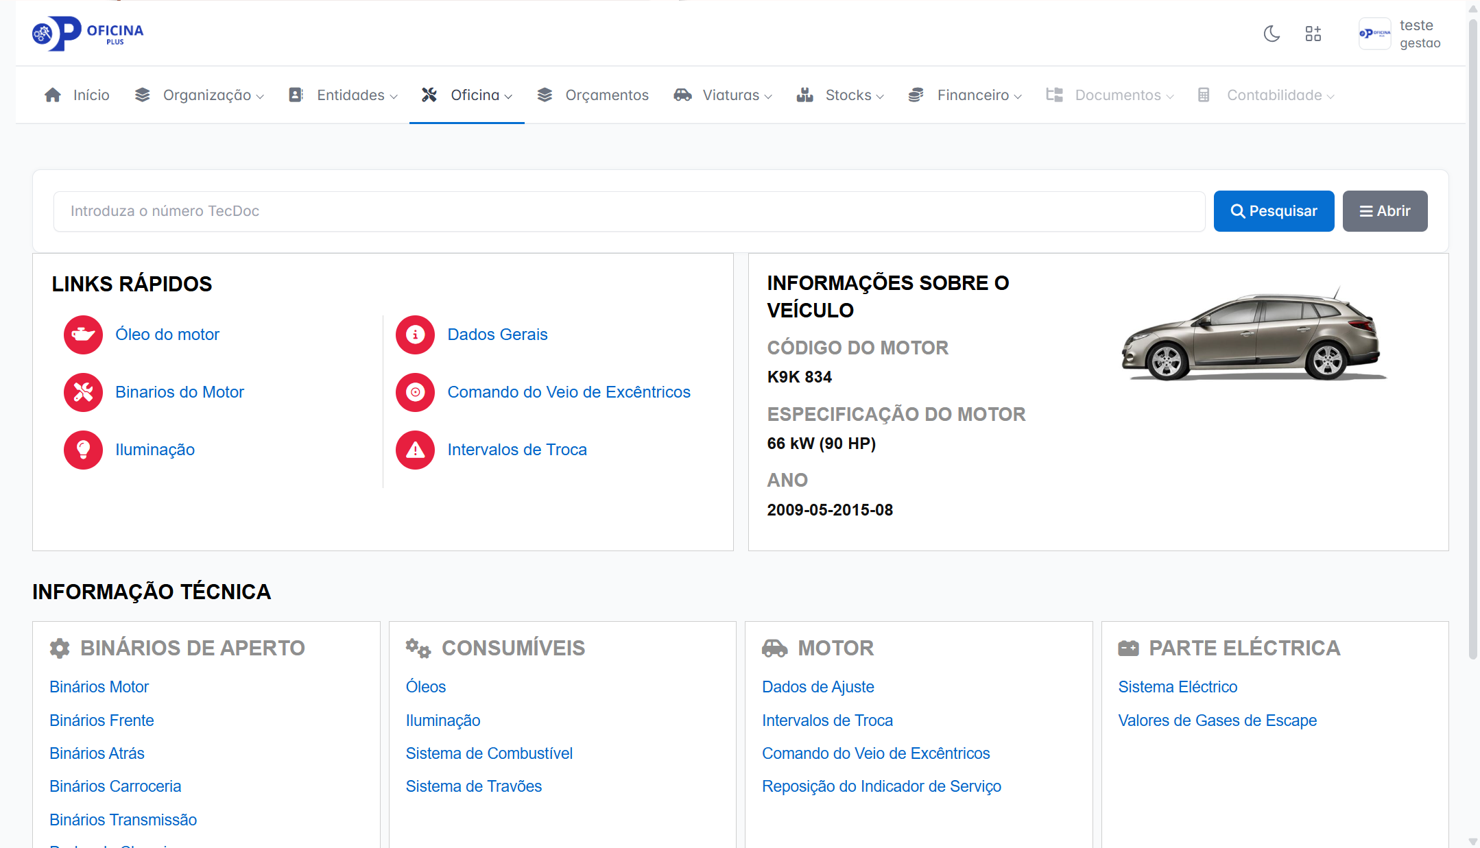Click the Binários de Aperto gear icon
Image resolution: width=1480 pixels, height=848 pixels.
(x=60, y=649)
